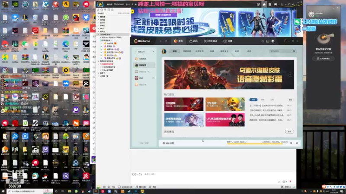Open the 云顶猫咪 news card
Screen dimensions: 346x194
click(184, 104)
